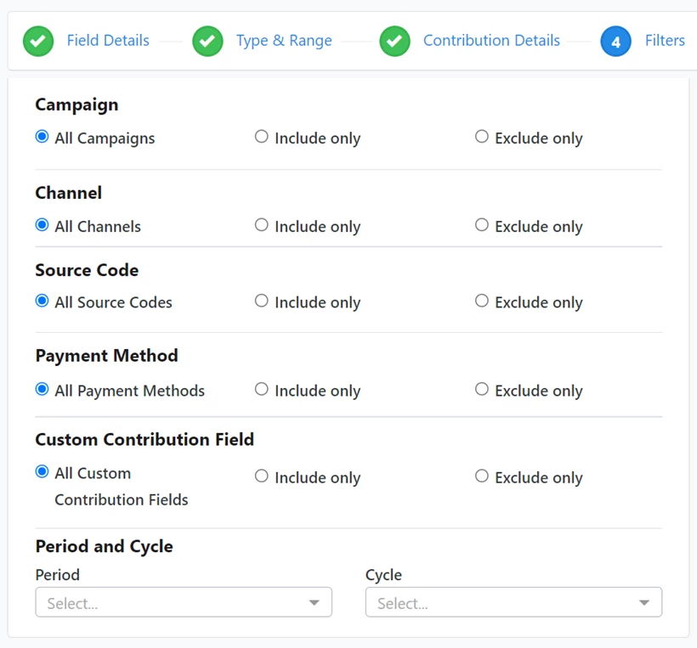Select Include only for Campaign
697x648 pixels.
[262, 137]
